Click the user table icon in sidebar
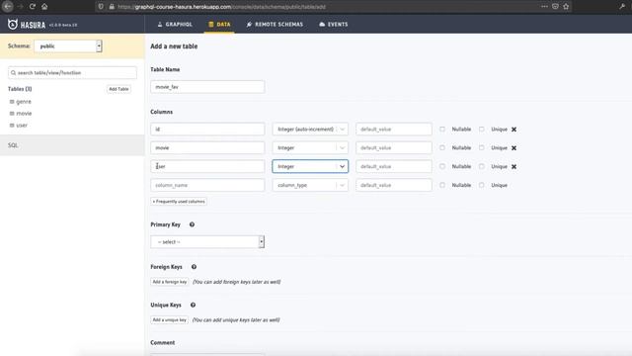The height and width of the screenshot is (356, 632). (x=12, y=126)
